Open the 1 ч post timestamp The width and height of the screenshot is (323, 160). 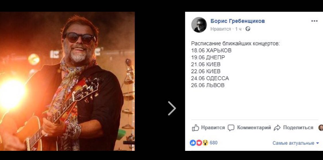click(x=238, y=29)
